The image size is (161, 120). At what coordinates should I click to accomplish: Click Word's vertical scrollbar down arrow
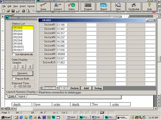[159, 96]
